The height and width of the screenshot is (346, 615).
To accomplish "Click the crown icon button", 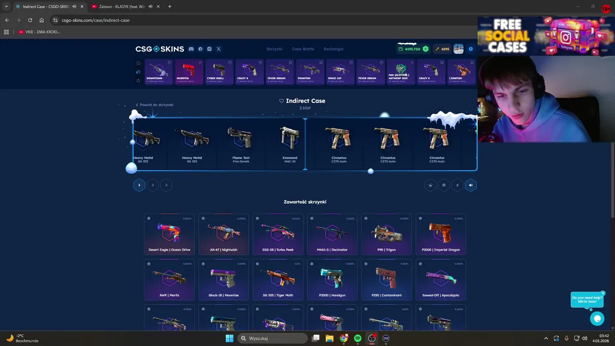I will click(x=430, y=185).
